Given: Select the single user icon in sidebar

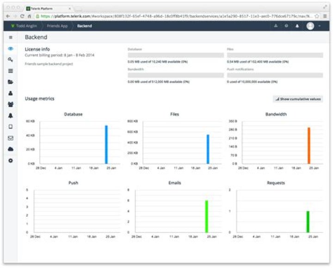Looking at the screenshot, I should click(x=11, y=93).
